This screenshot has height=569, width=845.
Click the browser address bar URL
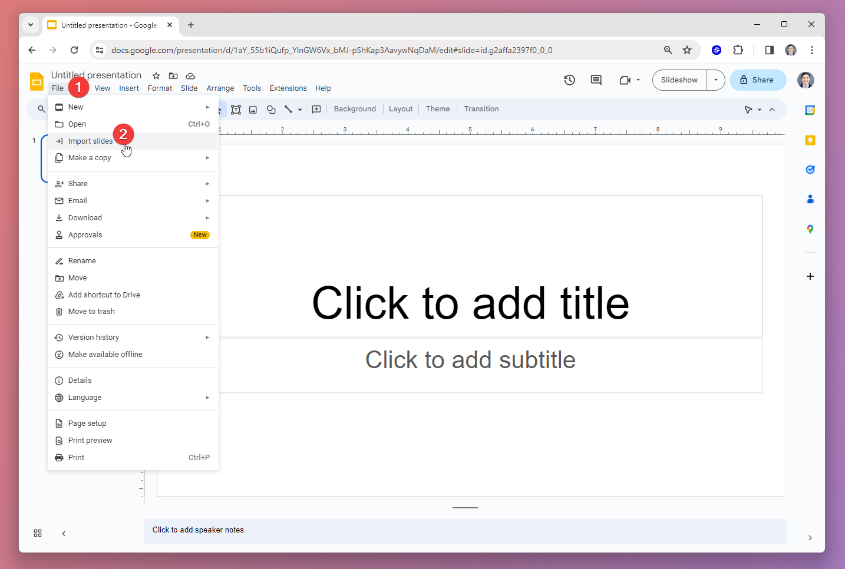coord(332,50)
